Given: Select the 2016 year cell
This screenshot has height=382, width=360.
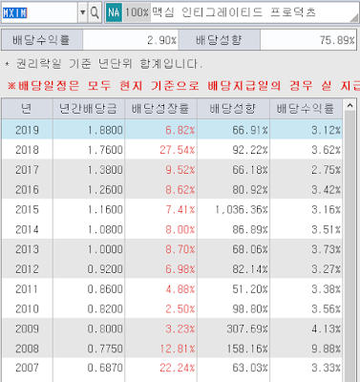Looking at the screenshot, I should click(x=27, y=189).
